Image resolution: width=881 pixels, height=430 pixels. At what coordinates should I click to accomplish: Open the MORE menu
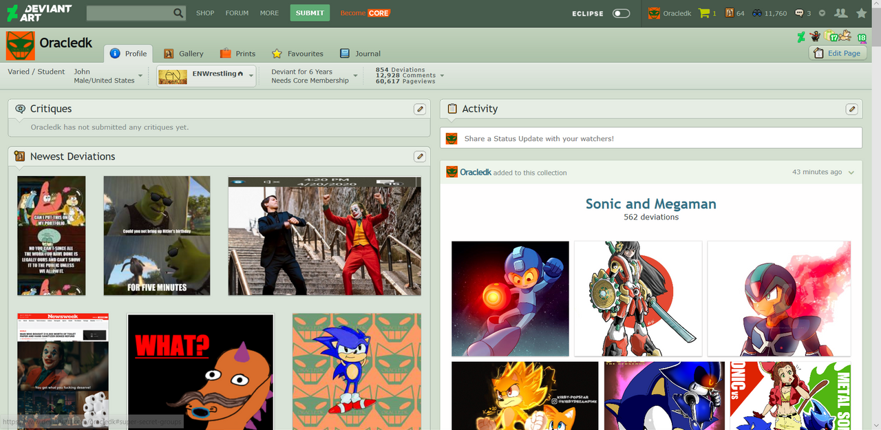coord(269,13)
